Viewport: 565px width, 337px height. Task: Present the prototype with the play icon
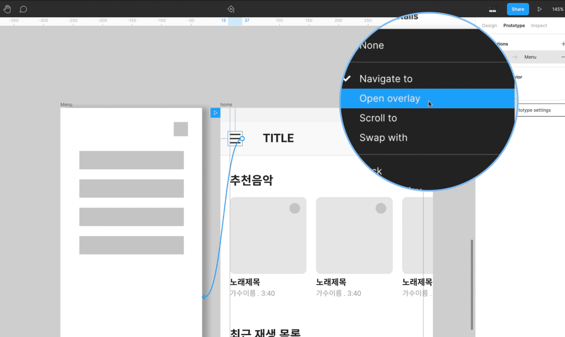click(x=540, y=9)
